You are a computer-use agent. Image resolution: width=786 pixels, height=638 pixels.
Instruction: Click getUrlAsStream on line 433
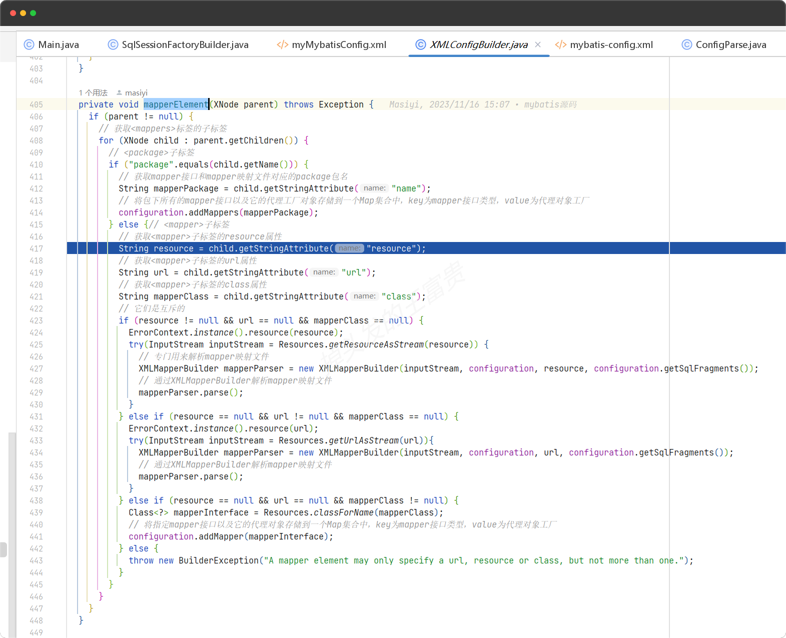point(364,440)
